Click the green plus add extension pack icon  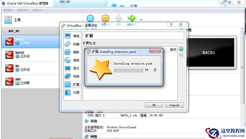[x=181, y=49]
